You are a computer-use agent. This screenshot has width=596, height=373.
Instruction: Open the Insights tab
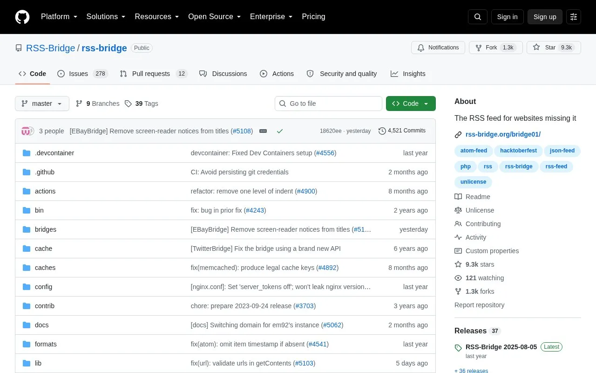pyautogui.click(x=408, y=74)
